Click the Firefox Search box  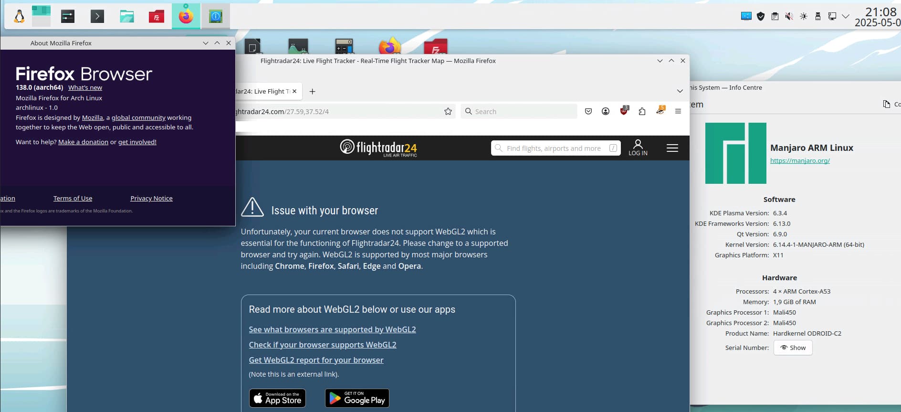pos(519,111)
